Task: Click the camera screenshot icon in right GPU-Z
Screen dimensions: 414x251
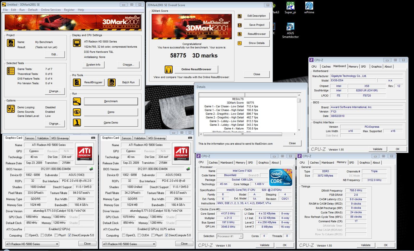Action: (190, 138)
